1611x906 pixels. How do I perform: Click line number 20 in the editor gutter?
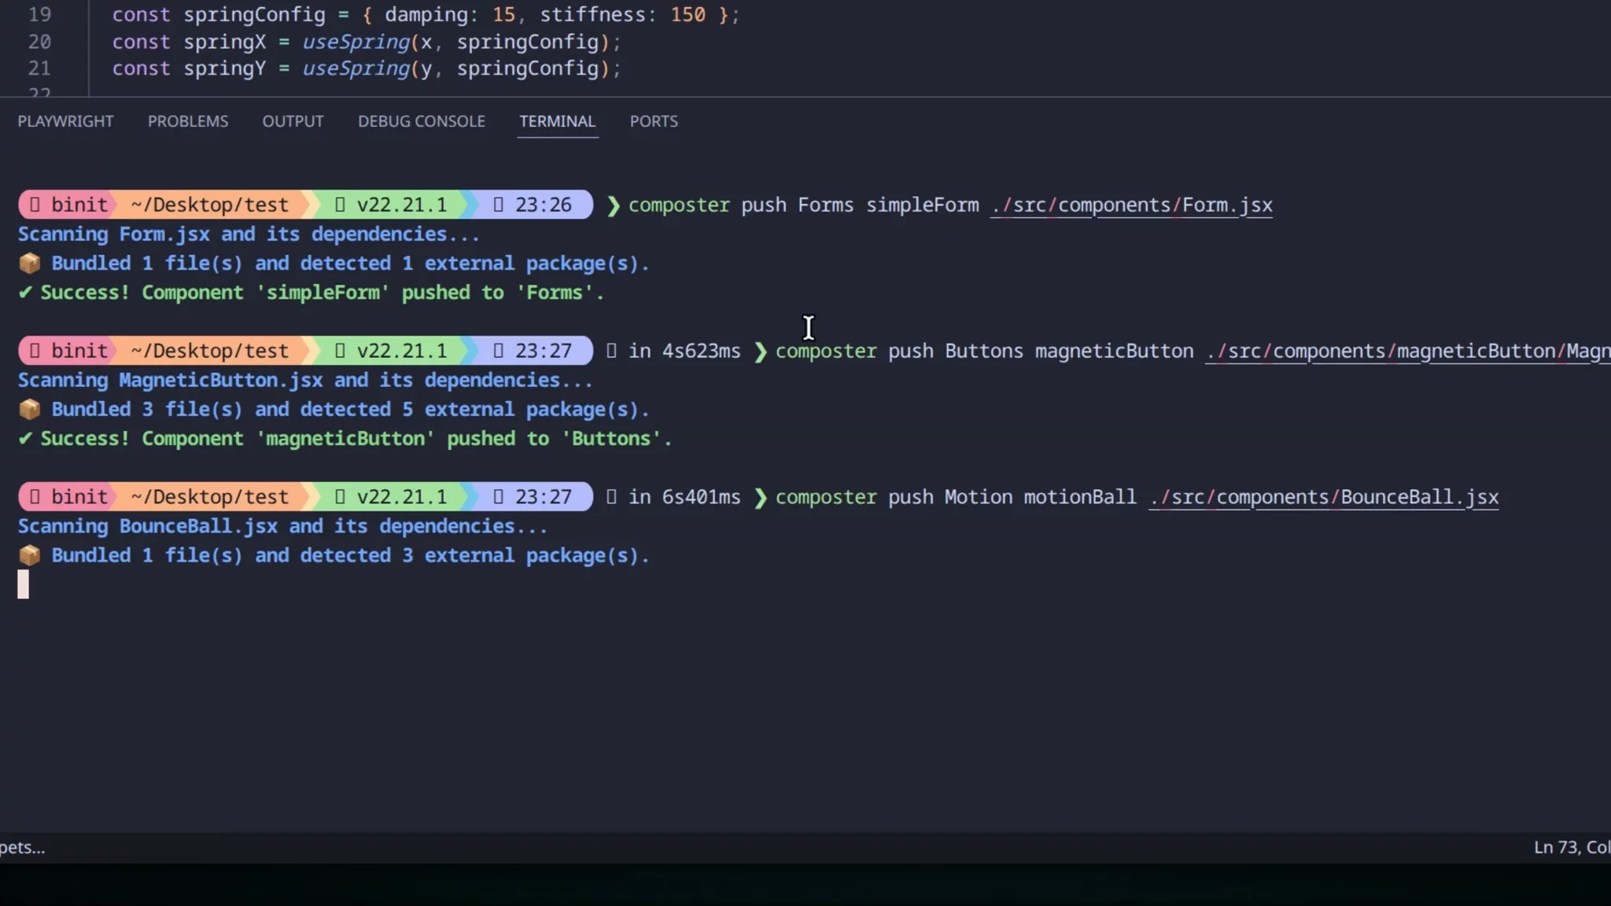point(39,42)
